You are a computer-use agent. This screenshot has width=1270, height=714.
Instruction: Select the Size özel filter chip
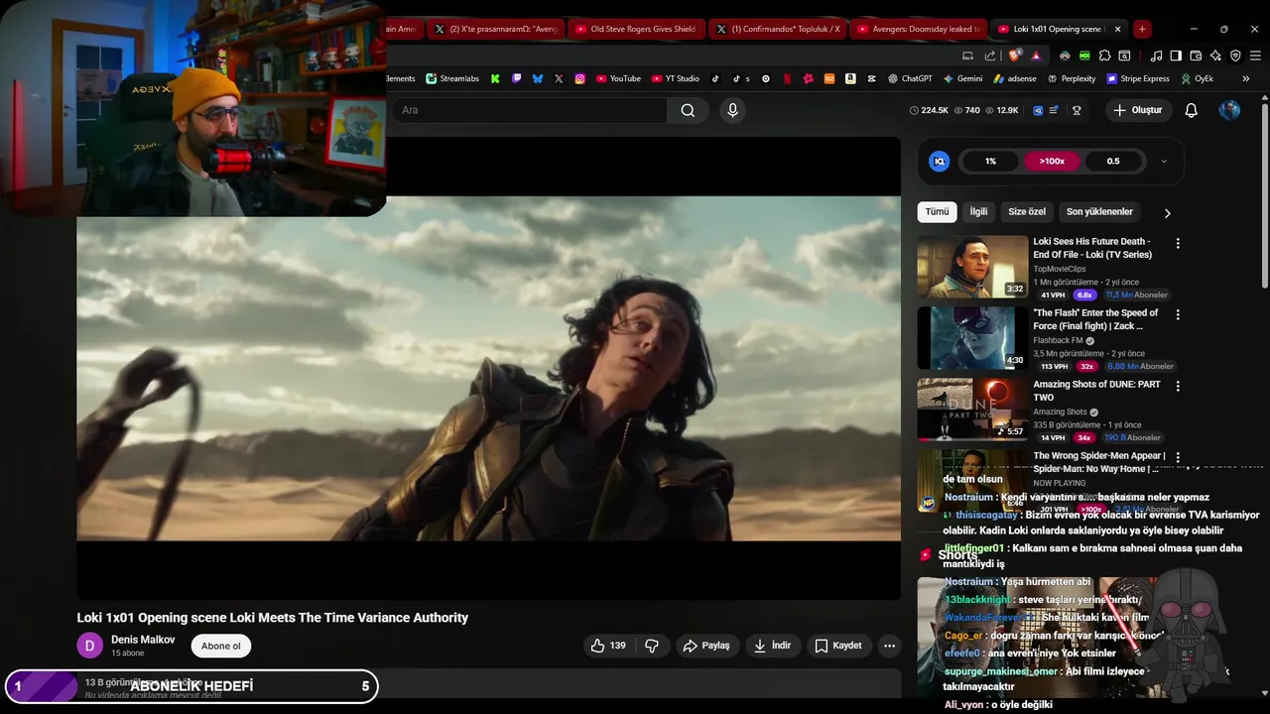pos(1027,212)
